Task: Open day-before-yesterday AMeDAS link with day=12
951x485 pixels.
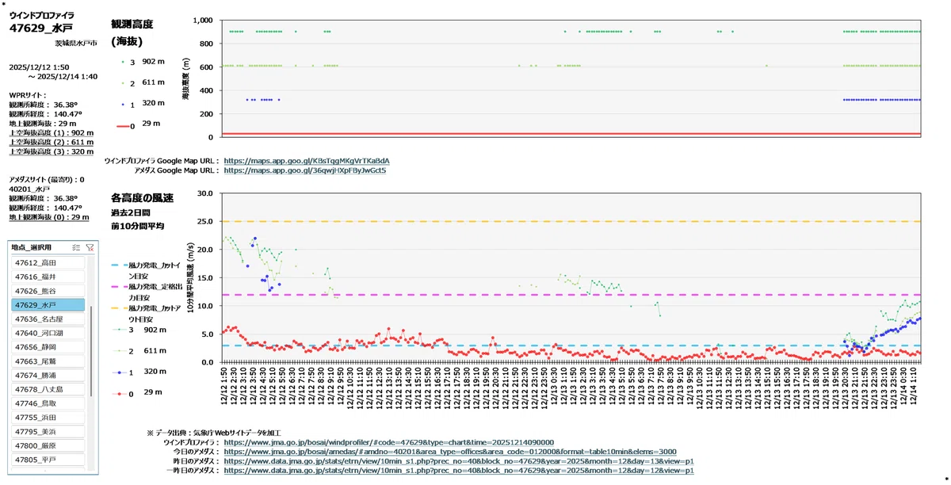Action: 459,471
